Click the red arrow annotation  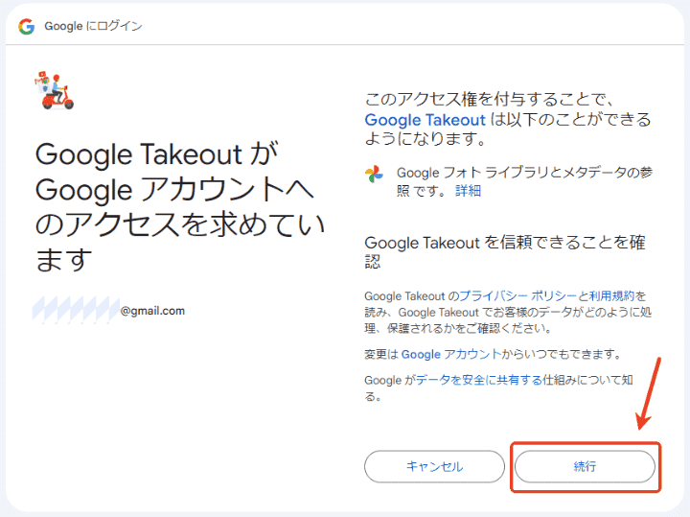coord(649,393)
